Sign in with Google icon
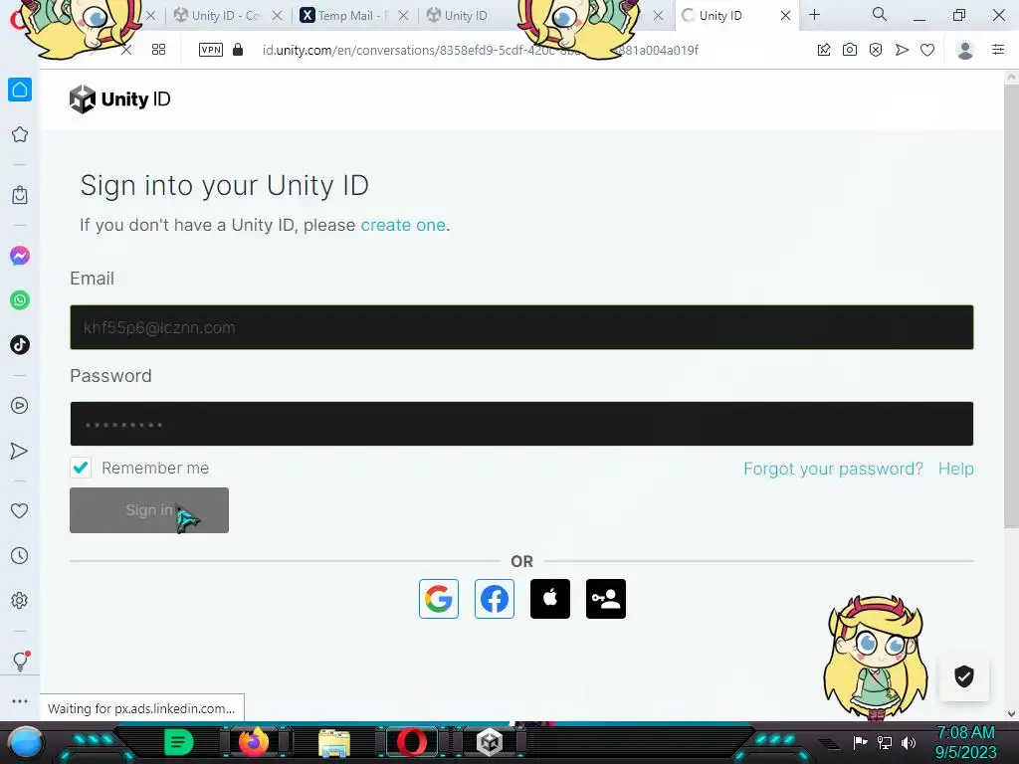The image size is (1019, 764). [x=439, y=598]
